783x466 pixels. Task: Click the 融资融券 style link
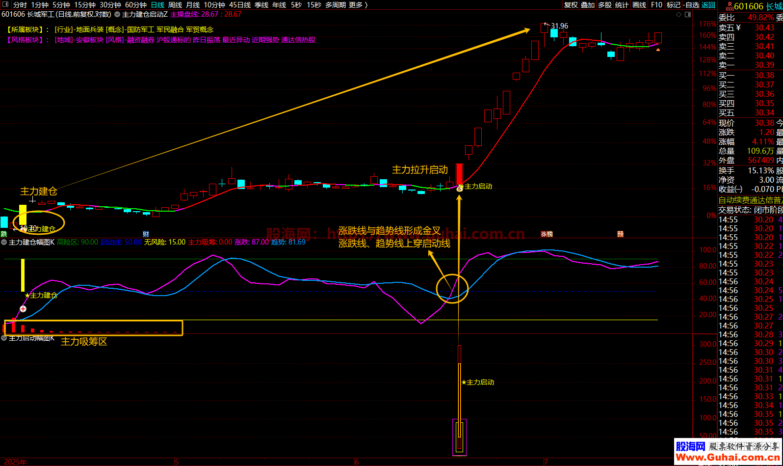coord(141,40)
